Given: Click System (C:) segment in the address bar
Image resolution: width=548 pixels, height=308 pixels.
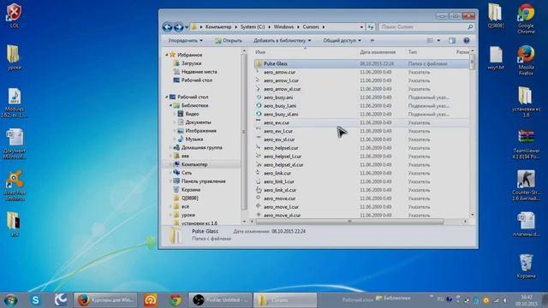Looking at the screenshot, I should tap(253, 27).
